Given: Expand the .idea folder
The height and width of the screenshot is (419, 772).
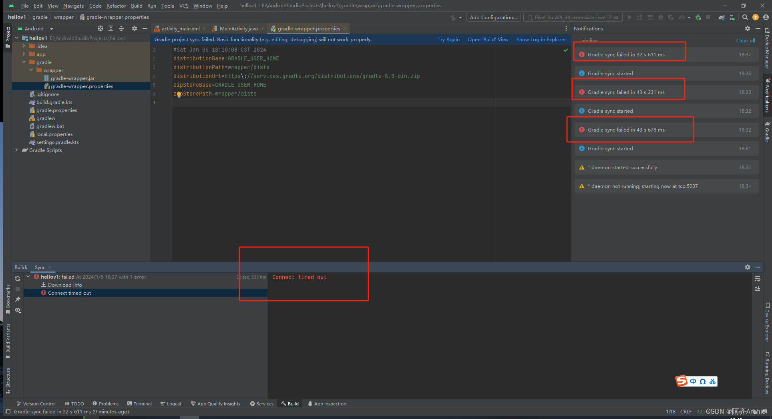Looking at the screenshot, I should coord(24,46).
